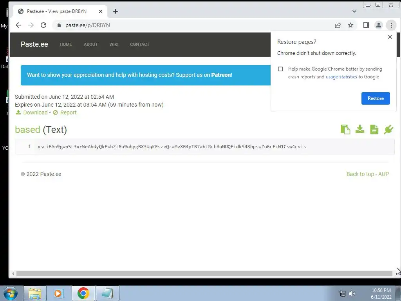Go forward in Chrome history
401x301 pixels.
click(31, 25)
